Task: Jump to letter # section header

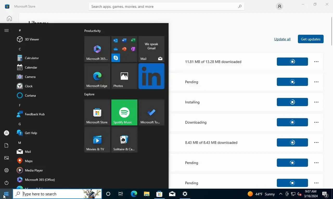Action: point(20,30)
